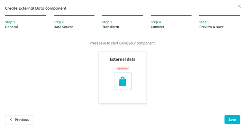245x129 pixels.
Task: Click the chevron arrow in Previous button
Action: 11,120
